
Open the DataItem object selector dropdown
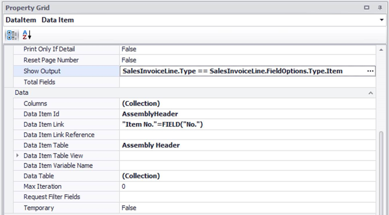(381, 20)
